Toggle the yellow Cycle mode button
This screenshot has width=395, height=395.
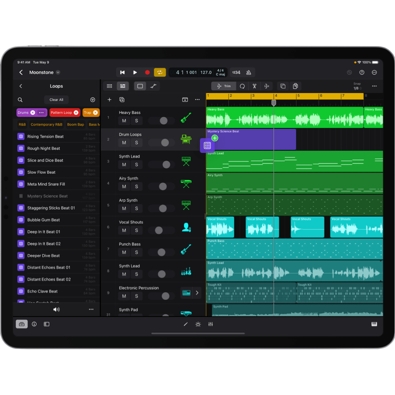tap(160, 73)
